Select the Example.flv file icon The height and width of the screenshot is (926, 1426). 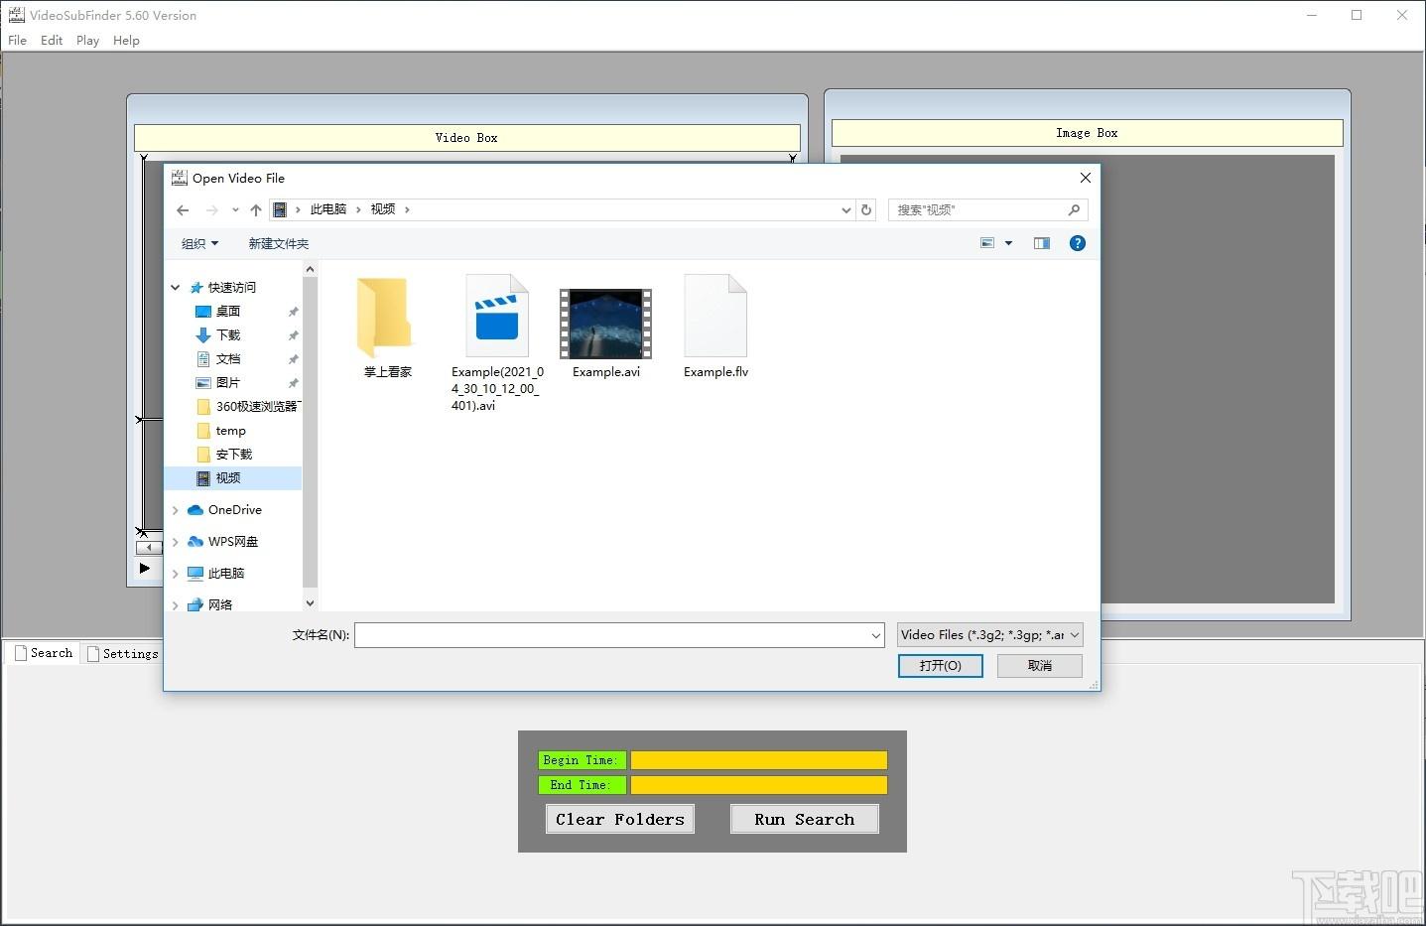point(715,316)
